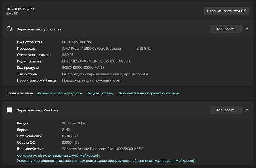256x168 pixels.
Task: Click the Код продукта value 00330-80000-00000-AA167
Action: (83, 68)
